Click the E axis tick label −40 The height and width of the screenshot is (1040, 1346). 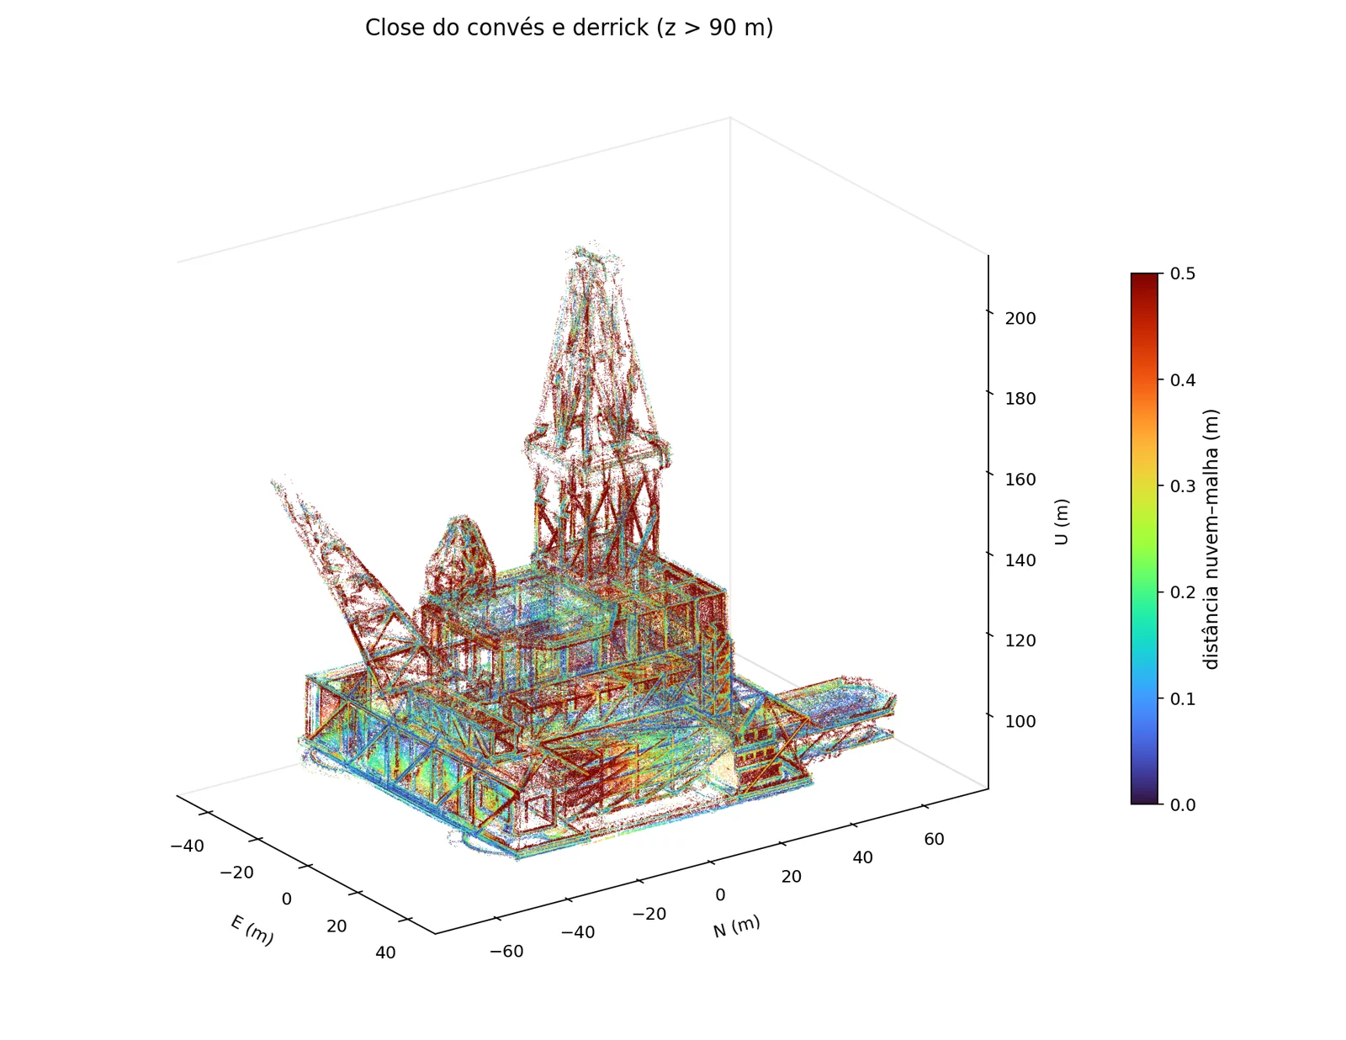pyautogui.click(x=187, y=846)
